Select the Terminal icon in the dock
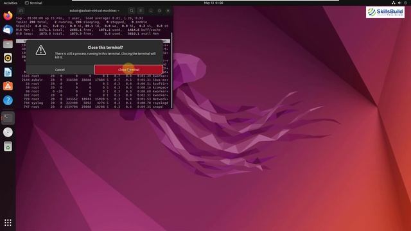This screenshot has height=231, width=411. click(x=8, y=118)
